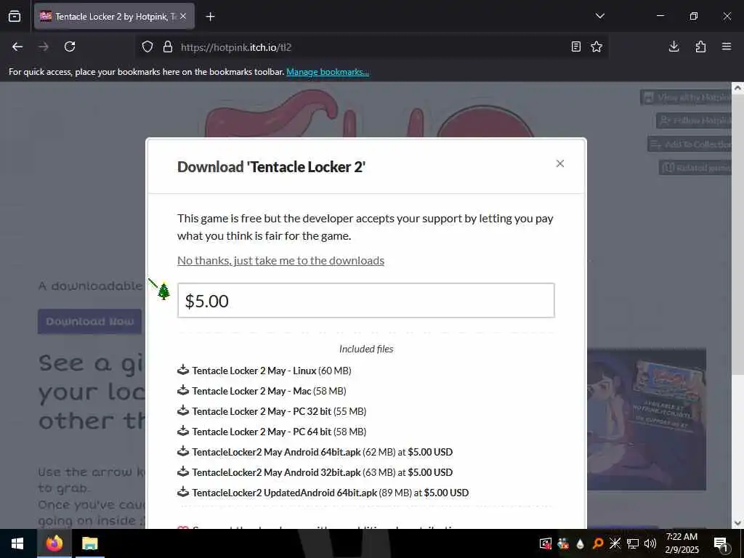Image resolution: width=744 pixels, height=558 pixels.
Task: Show site security info via padlock icon
Action: click(168, 47)
